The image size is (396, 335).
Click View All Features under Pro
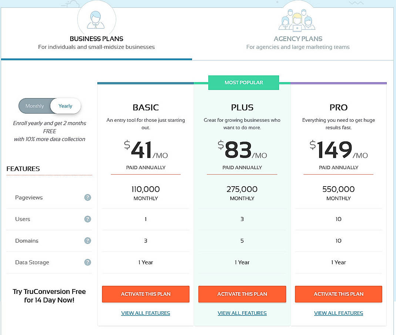338,313
